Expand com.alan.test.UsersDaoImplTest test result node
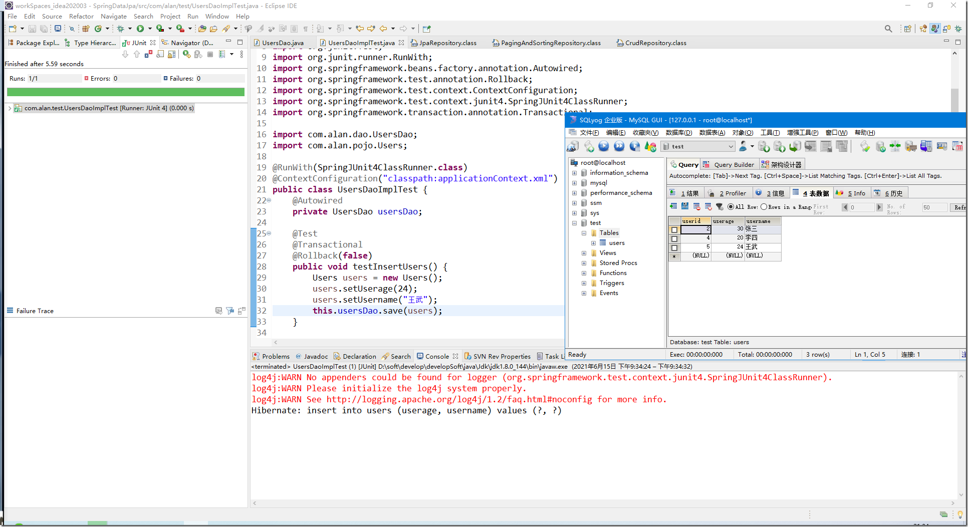 pos(10,108)
